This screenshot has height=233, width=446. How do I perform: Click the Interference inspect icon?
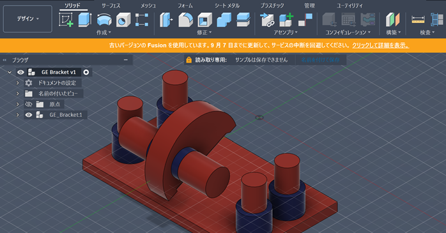point(437,20)
